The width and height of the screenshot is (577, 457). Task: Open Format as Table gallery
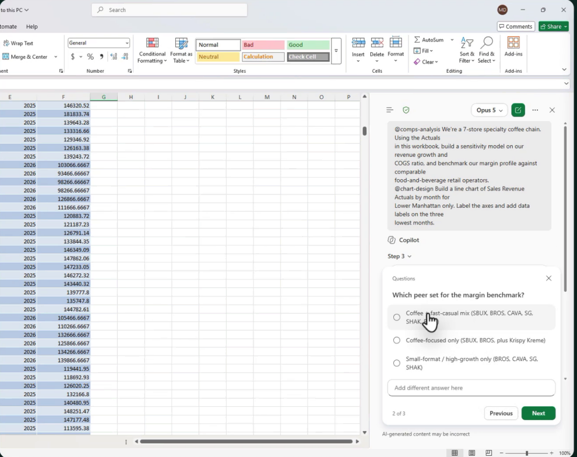click(181, 50)
